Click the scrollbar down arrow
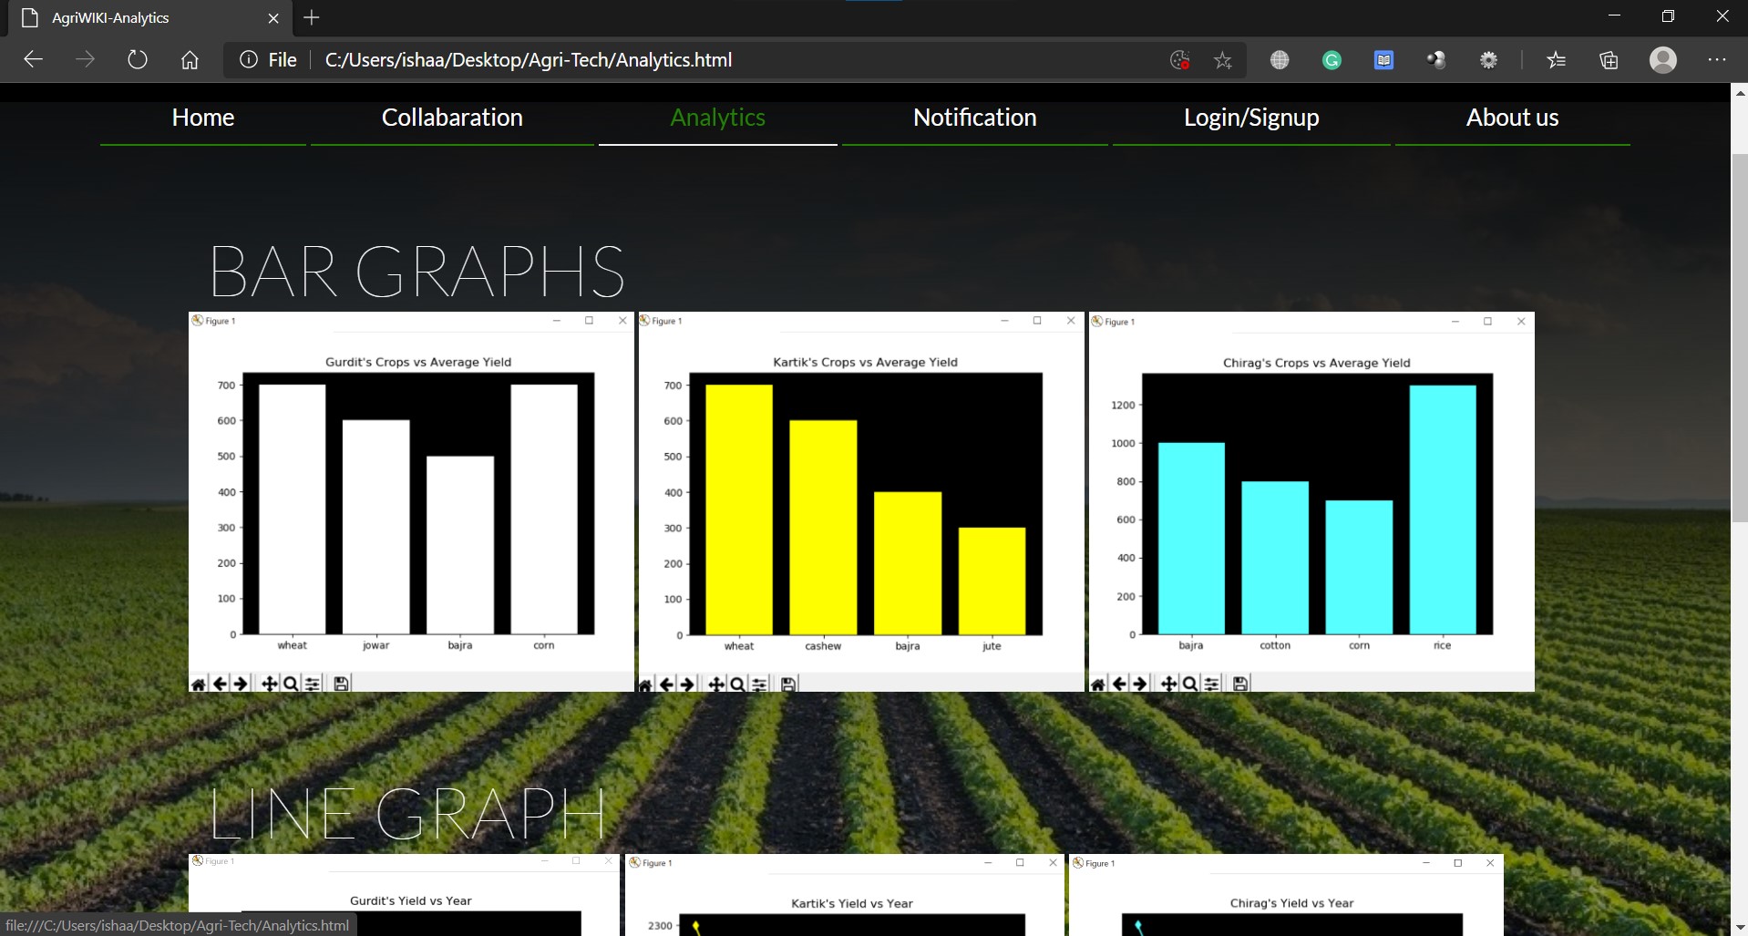The image size is (1748, 936). (x=1739, y=927)
